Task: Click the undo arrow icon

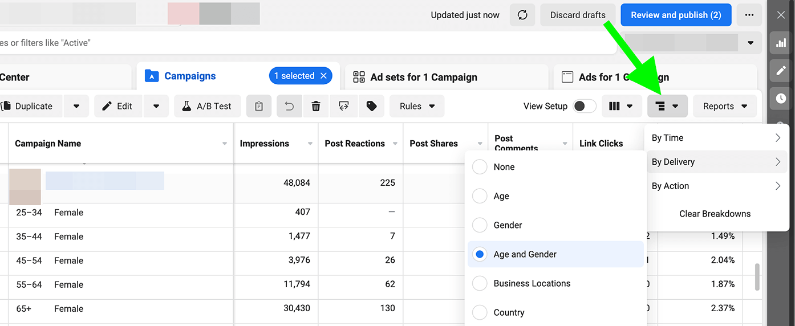Action: [289, 106]
